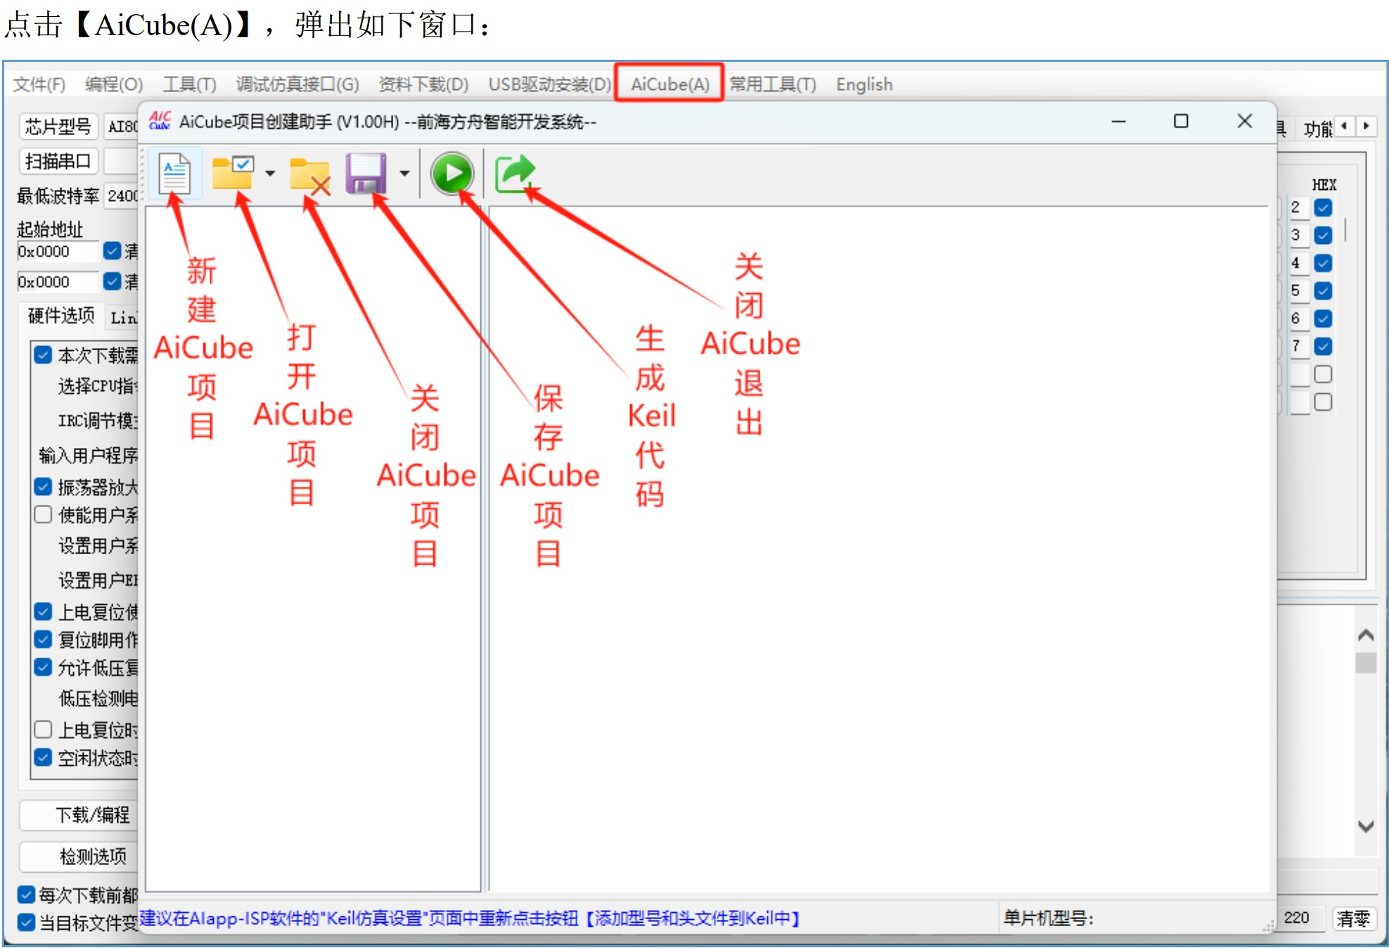Click the Open AiCube project folder icon

[x=233, y=173]
